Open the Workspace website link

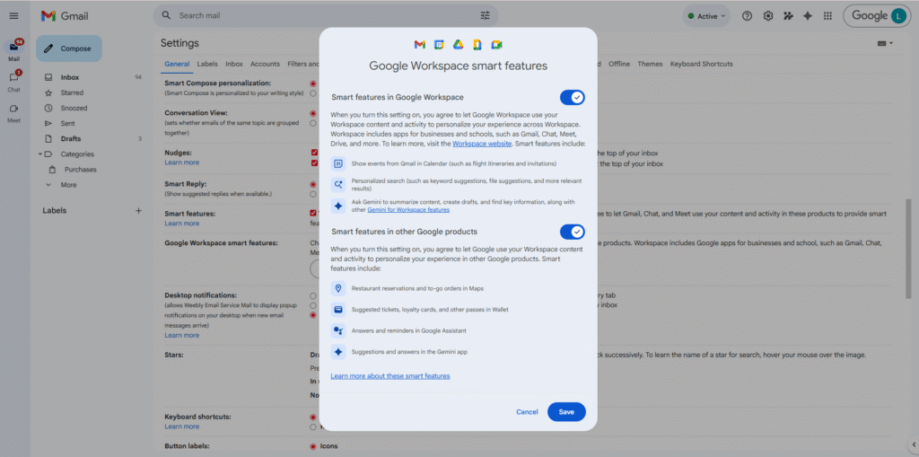482,144
